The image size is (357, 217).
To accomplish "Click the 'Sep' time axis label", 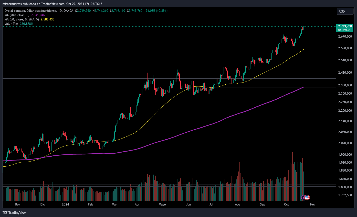I will tap(262, 204).
